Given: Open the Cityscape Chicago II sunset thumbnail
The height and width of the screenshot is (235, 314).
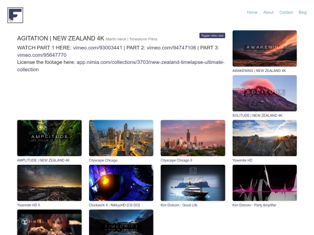Looking at the screenshot, I should coord(193,138).
